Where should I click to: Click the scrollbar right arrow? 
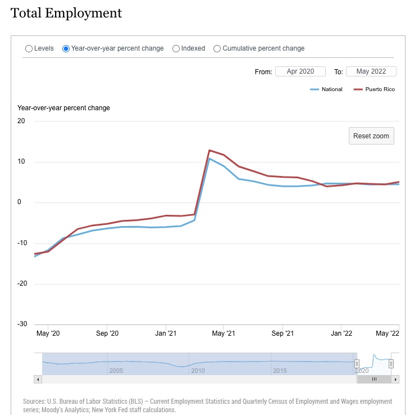click(395, 379)
